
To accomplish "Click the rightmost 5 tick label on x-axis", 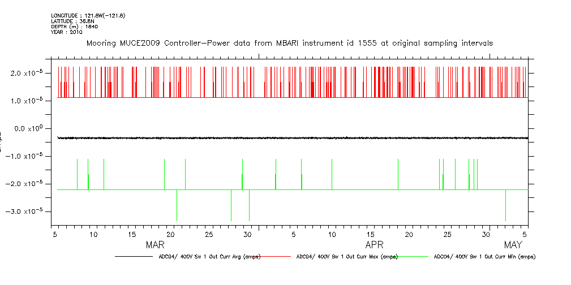I will tap(526, 234).
